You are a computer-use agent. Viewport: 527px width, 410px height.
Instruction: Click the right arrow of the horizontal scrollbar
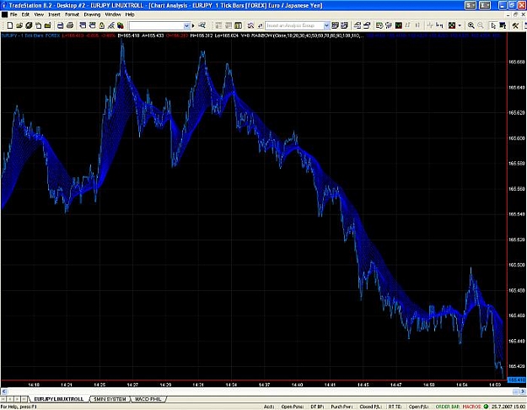(524, 391)
